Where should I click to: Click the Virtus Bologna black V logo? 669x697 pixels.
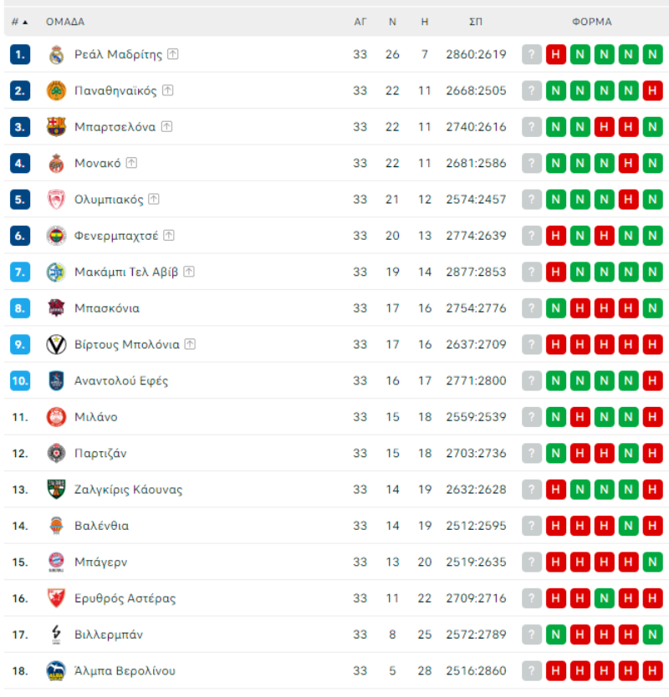[56, 344]
